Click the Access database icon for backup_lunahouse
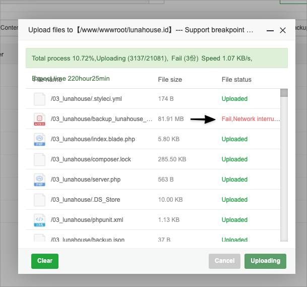The height and width of the screenshot is (287, 307). click(39, 119)
